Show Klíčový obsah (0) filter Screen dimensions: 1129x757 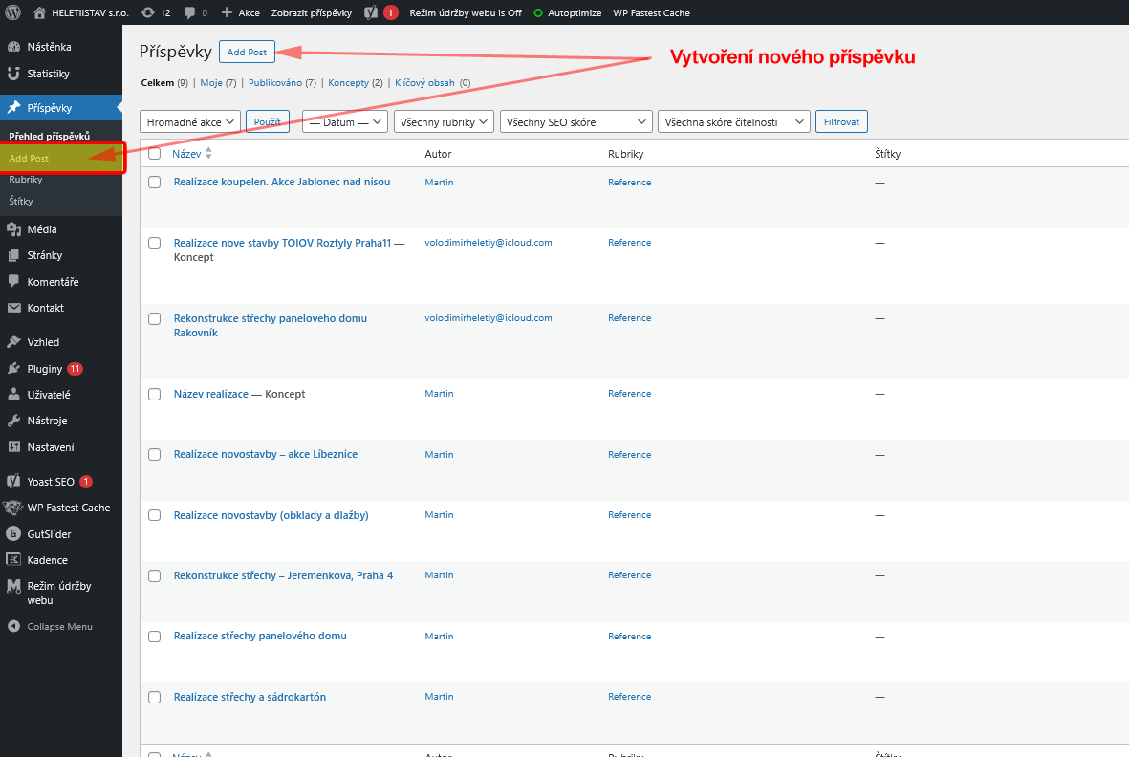(432, 83)
